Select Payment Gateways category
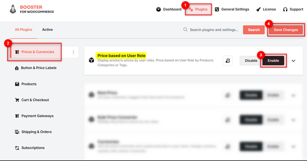This screenshot has width=307, height=161. coord(35,116)
